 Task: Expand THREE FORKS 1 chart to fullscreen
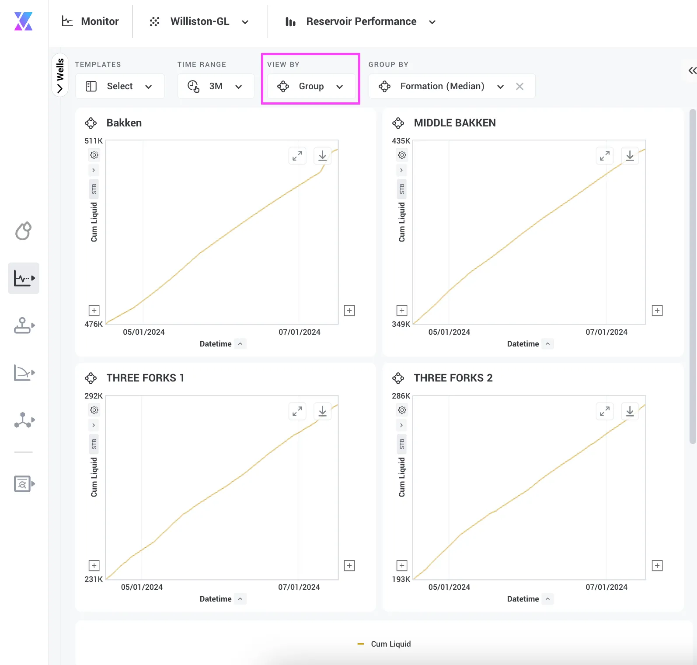coord(297,411)
